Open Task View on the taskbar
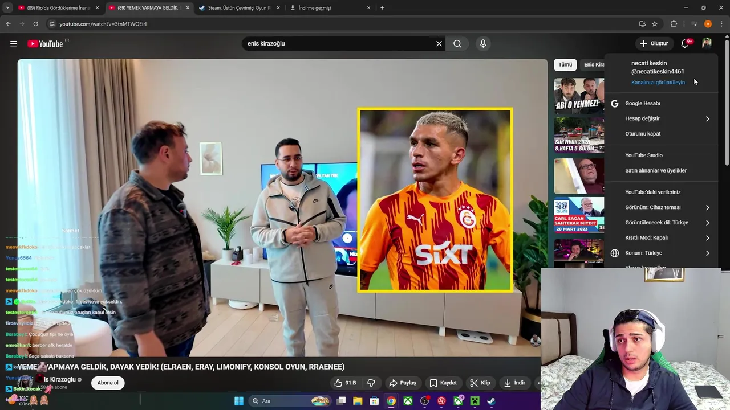 tap(341, 401)
